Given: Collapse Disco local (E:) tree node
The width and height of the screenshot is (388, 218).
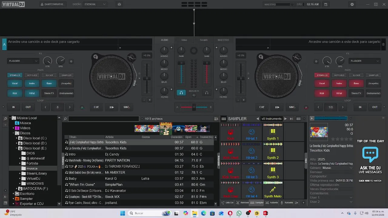Looking at the screenshot, I should [x=17, y=148].
